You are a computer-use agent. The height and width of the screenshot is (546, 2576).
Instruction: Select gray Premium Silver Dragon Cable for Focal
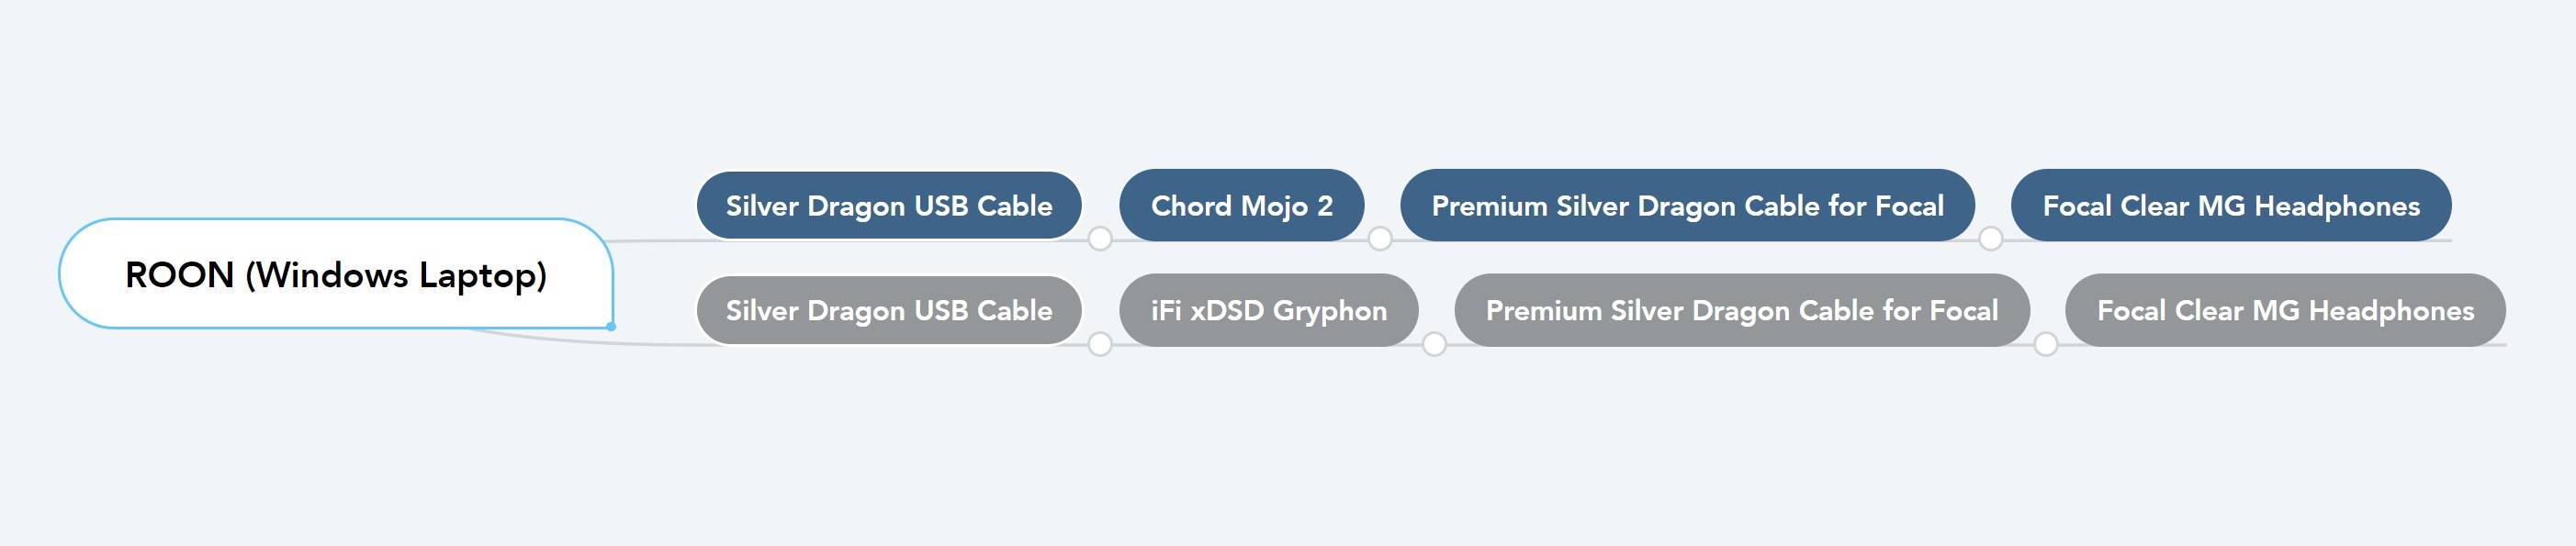1742,310
